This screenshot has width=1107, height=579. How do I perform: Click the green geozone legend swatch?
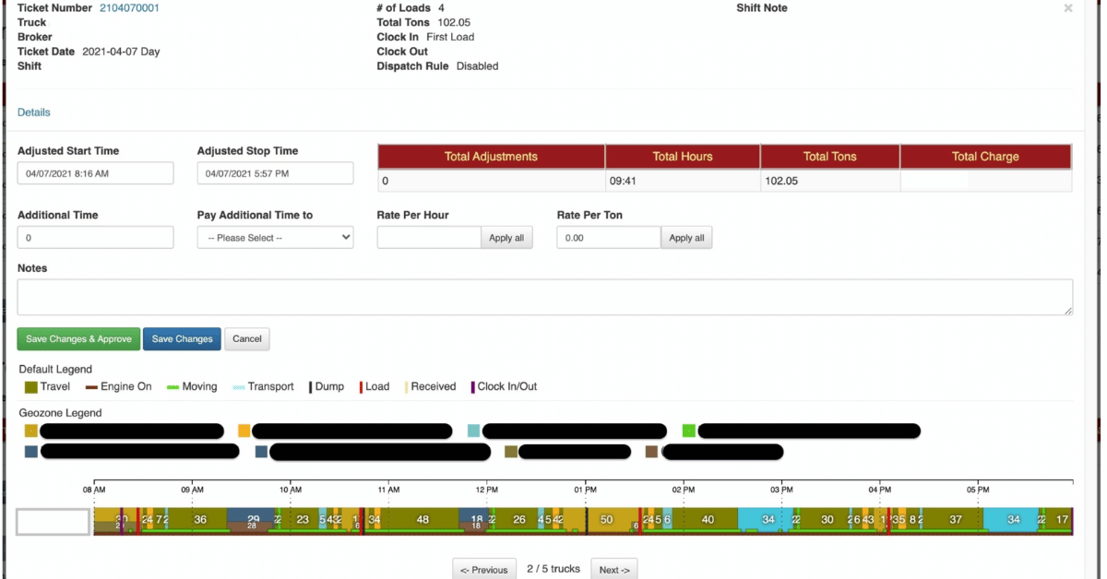[x=688, y=431]
